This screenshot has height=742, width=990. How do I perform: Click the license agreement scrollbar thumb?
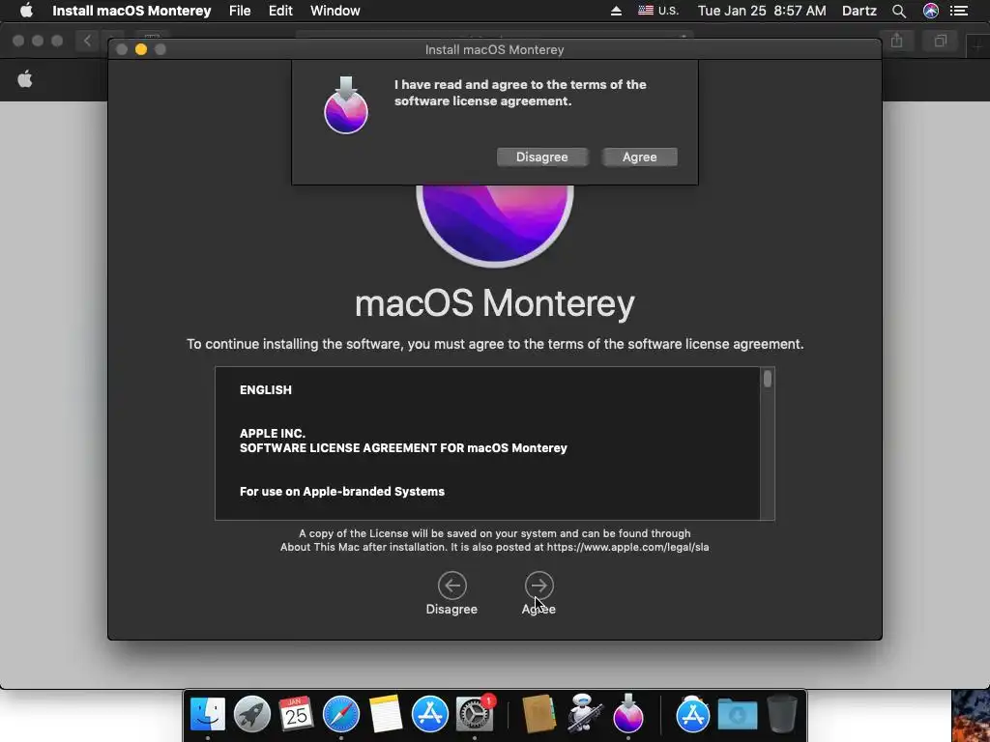tap(767, 379)
